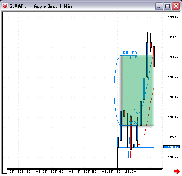
Task: Select the $0.70 measurement label
Action: 130,53
